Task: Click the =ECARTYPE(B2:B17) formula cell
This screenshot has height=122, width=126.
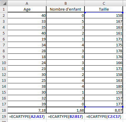Action: pos(65,116)
